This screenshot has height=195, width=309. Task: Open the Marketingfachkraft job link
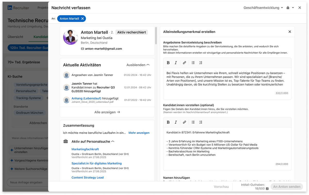point(85,149)
